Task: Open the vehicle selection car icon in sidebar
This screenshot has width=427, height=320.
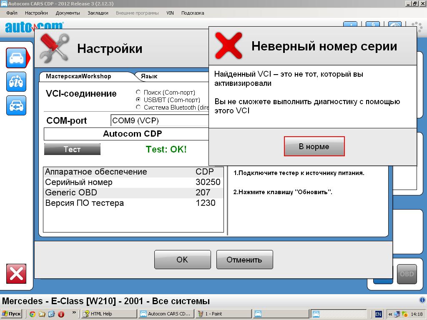Action: coord(16,58)
